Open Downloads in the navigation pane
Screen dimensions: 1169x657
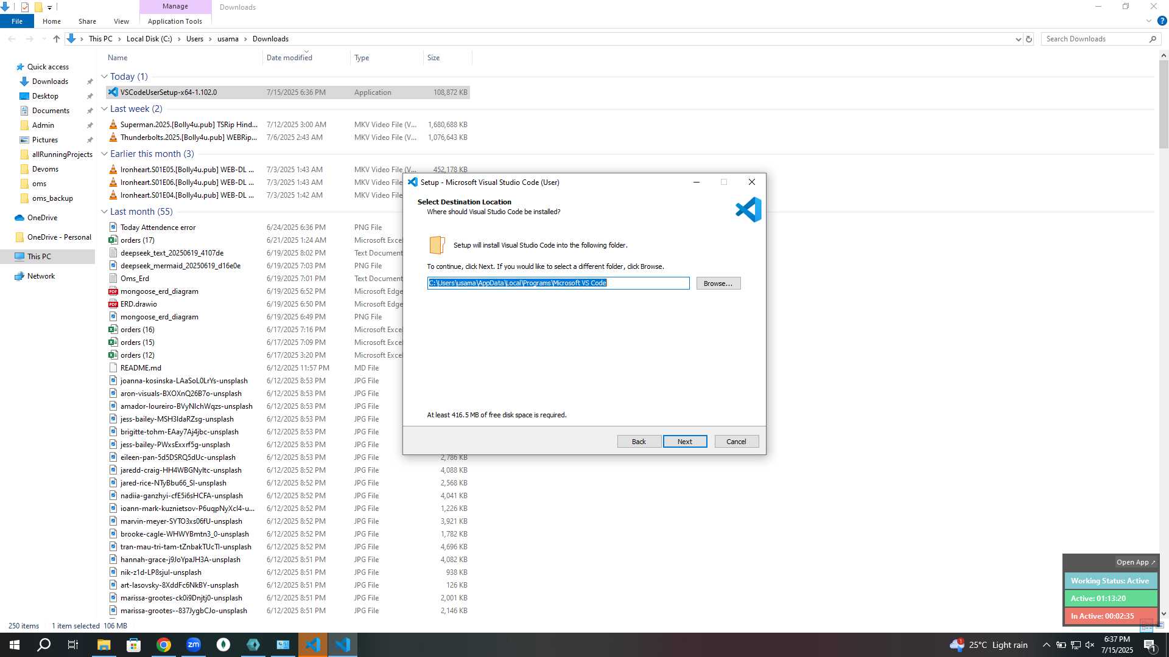(x=50, y=82)
